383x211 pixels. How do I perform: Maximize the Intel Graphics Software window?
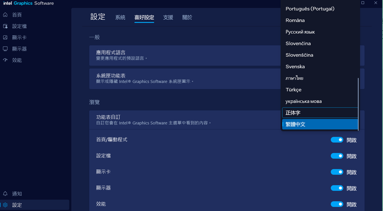pyautogui.click(x=363, y=3)
